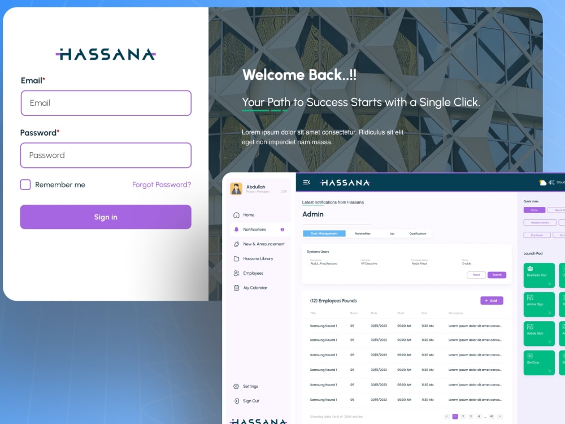Check the Remember me checkbox
This screenshot has width=565, height=424.
click(25, 184)
